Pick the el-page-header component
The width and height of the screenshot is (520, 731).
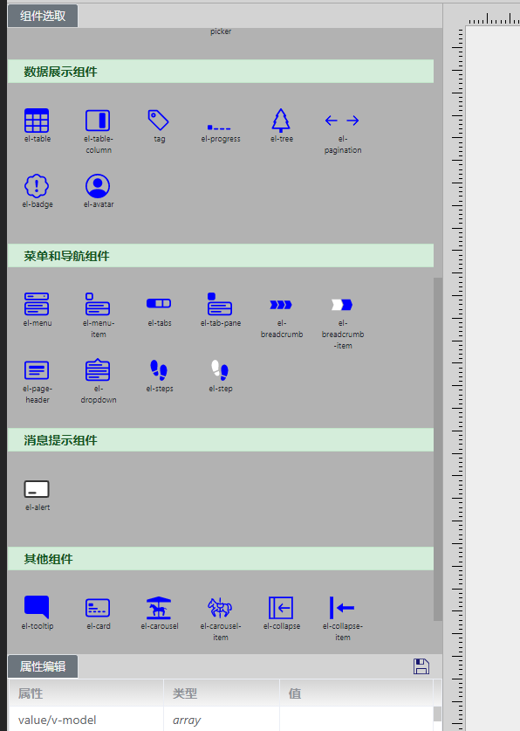point(37,370)
